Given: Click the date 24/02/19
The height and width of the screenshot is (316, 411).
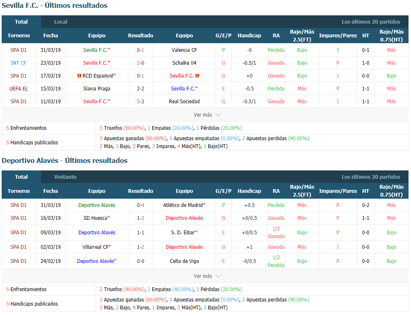Looking at the screenshot, I should pyautogui.click(x=51, y=261).
